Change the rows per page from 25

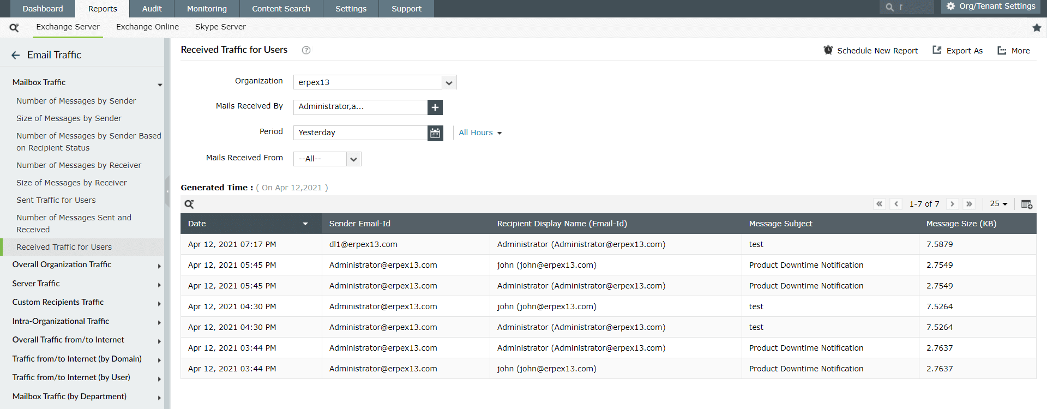point(998,204)
